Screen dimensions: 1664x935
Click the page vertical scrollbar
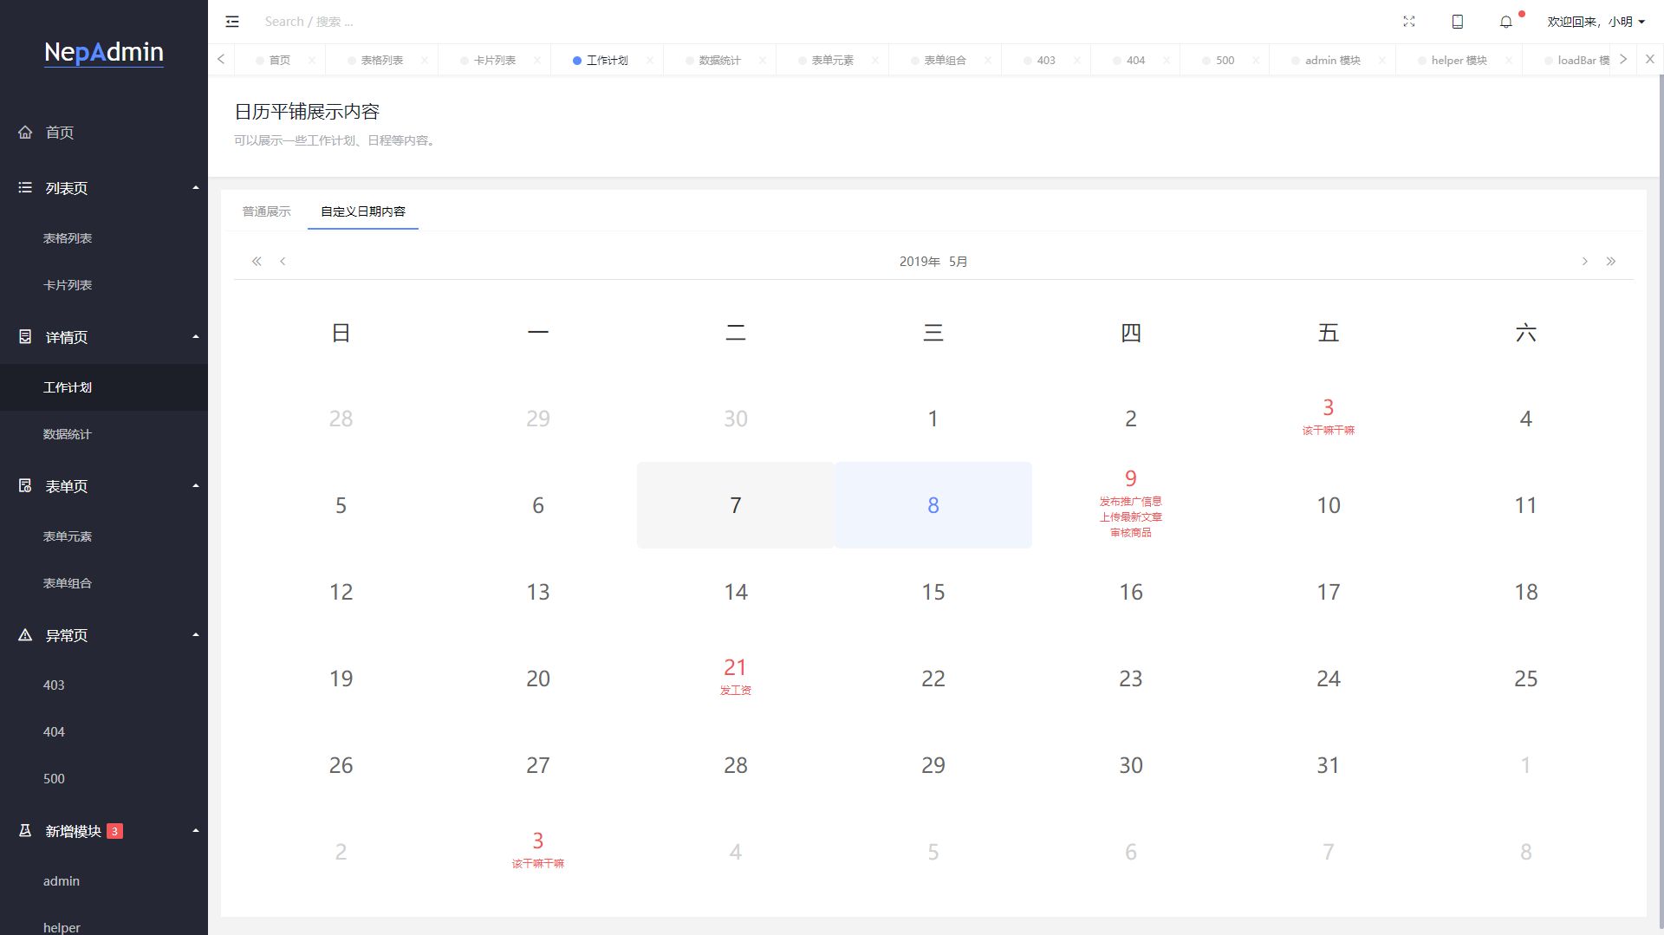click(1661, 503)
